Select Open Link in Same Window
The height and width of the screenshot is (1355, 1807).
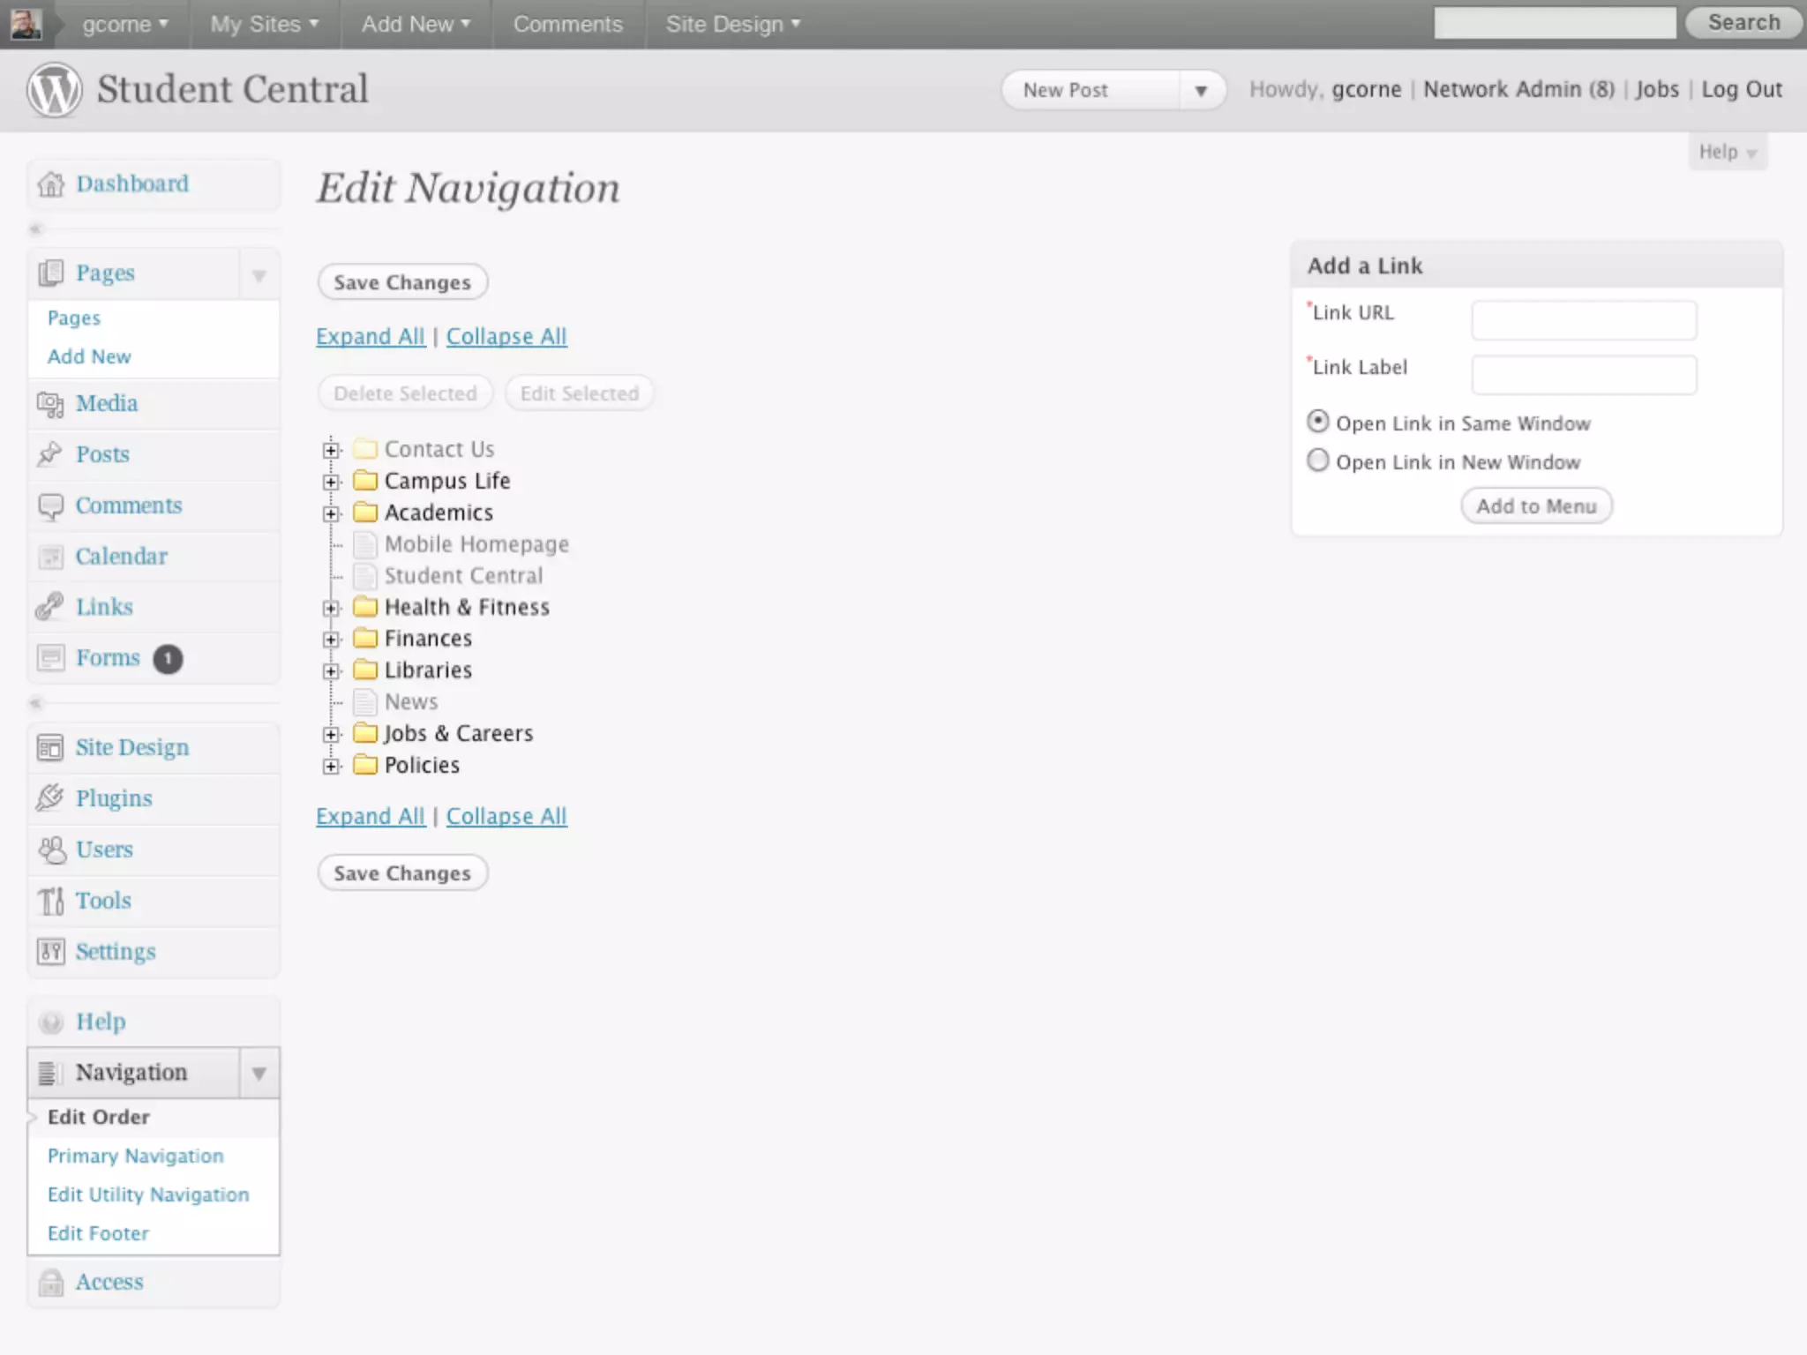[1317, 422]
